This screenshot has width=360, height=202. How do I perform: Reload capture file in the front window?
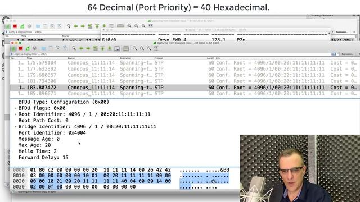tap(65, 48)
